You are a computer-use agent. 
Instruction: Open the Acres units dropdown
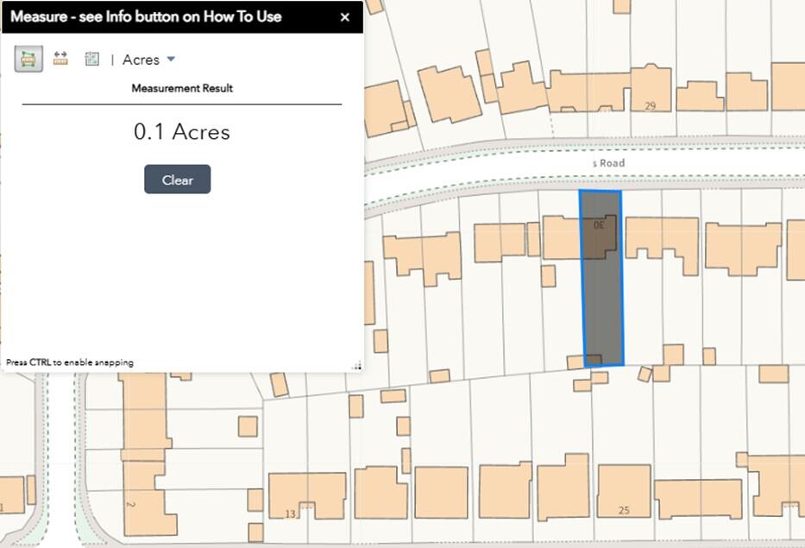[149, 60]
